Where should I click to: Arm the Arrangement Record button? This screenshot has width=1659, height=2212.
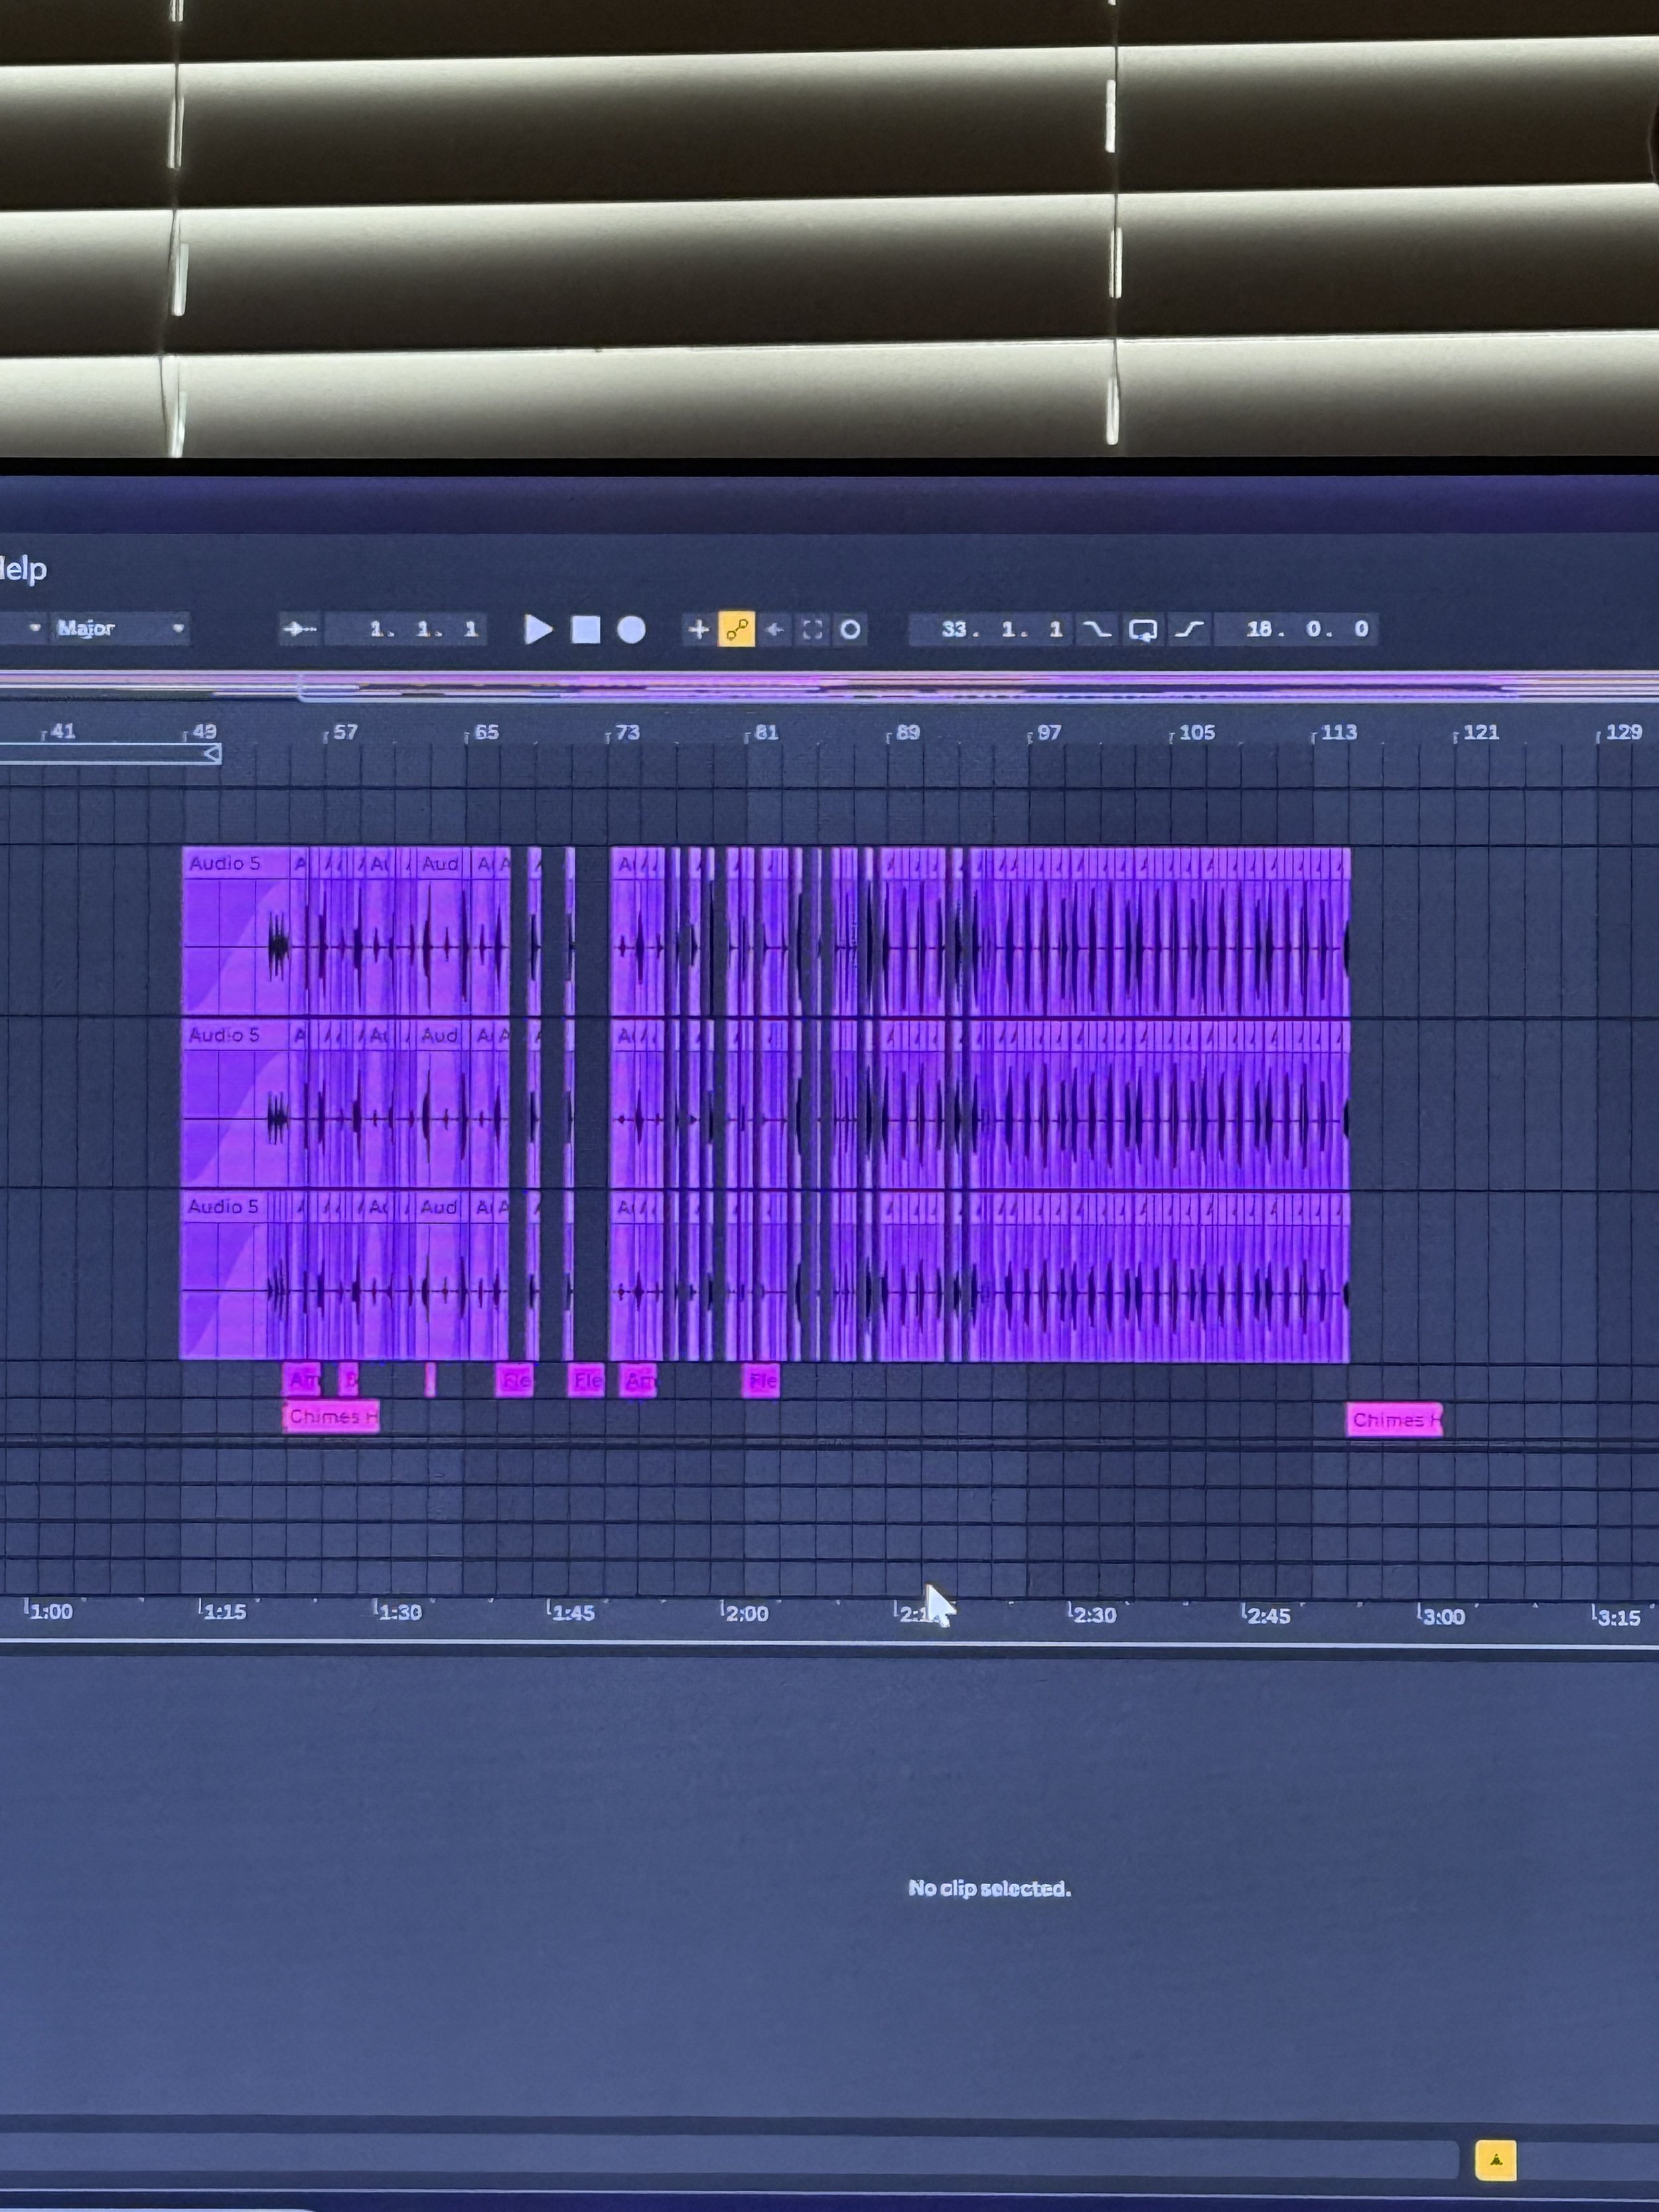click(x=631, y=629)
